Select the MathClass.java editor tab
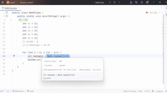167x93 pixels. (10, 8)
